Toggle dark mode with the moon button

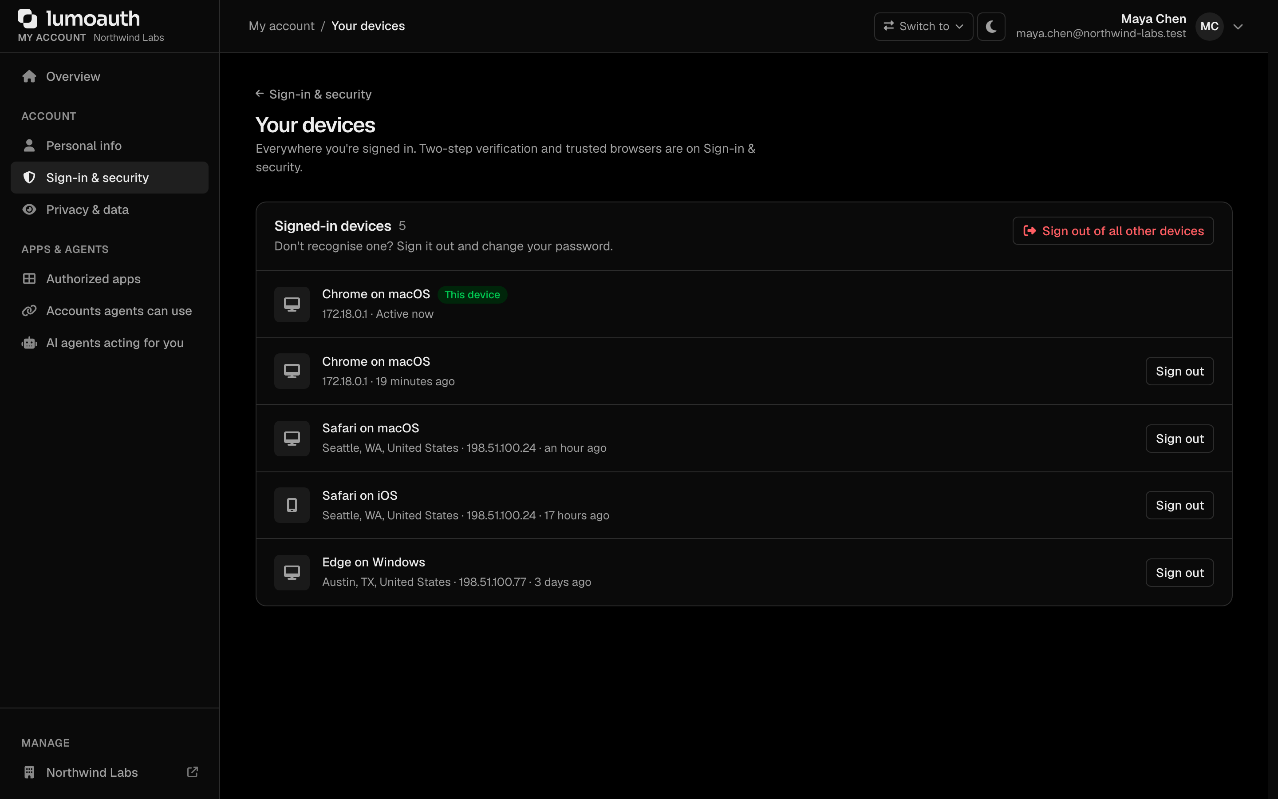pyautogui.click(x=991, y=27)
